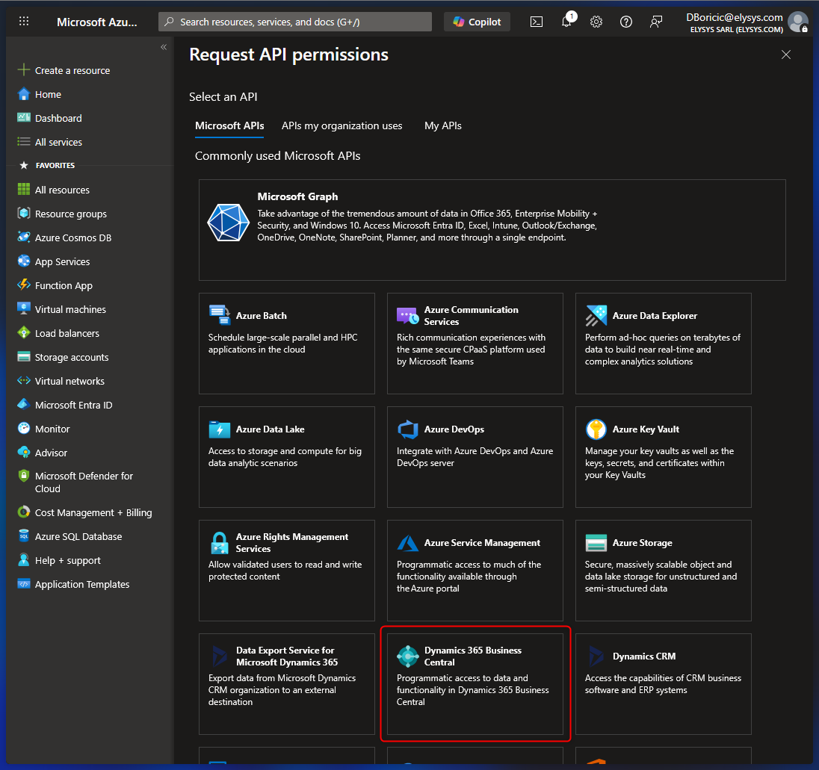Click the help question mark icon
The height and width of the screenshot is (770, 819).
tap(626, 22)
